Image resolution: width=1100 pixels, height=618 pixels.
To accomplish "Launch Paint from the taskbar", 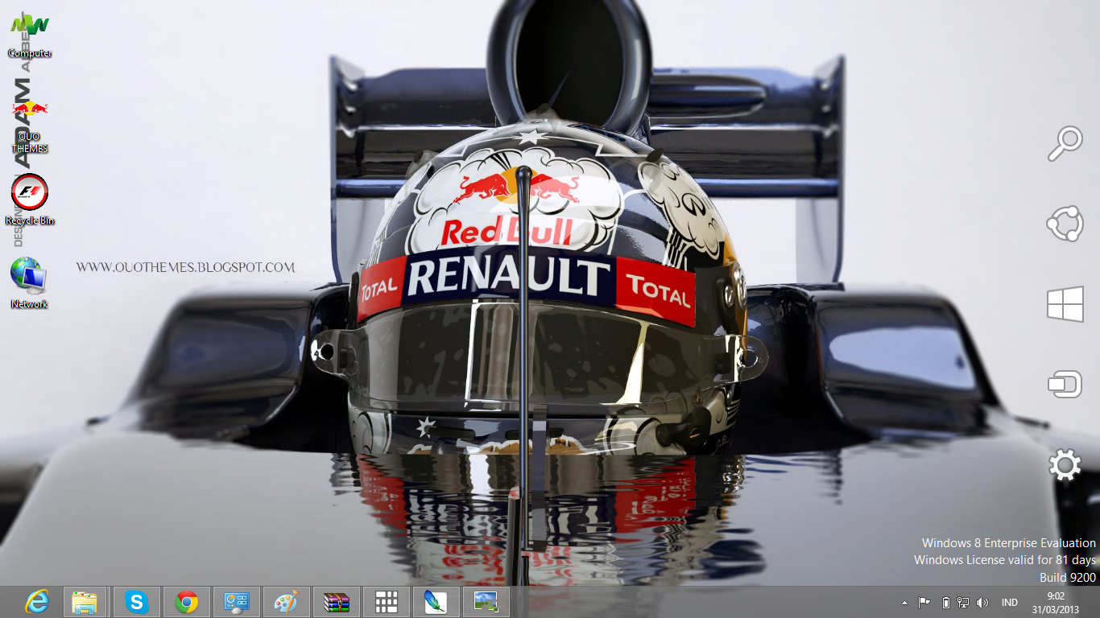I will (287, 602).
